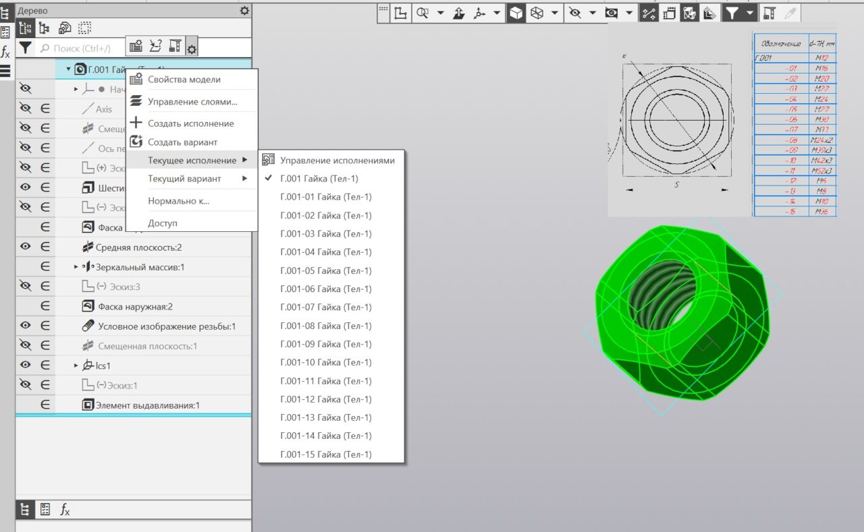
Task: Choose Нормально к... menu item
Action: coord(192,201)
